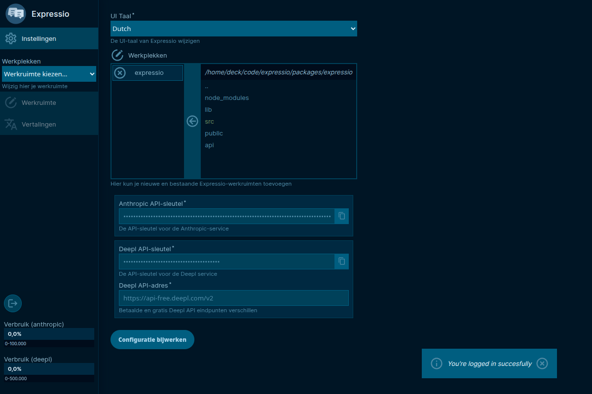Click 'Betaalde en gratis Deepl API' hint
592x394 pixels.
188,310
